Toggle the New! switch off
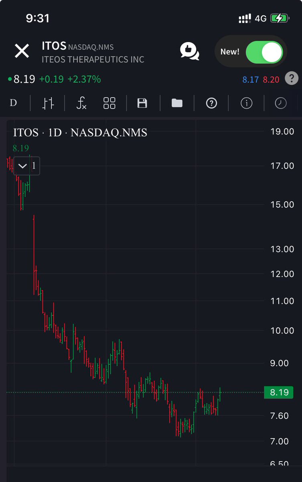This screenshot has width=302, height=482. (x=264, y=52)
